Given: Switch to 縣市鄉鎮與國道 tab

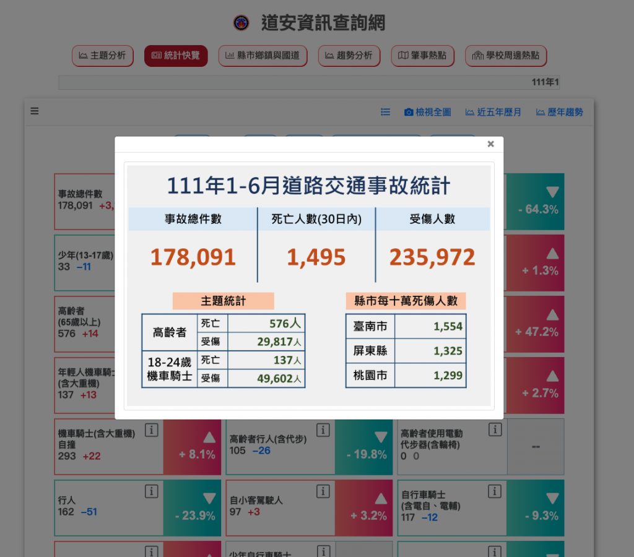Looking at the screenshot, I should pyautogui.click(x=263, y=55).
